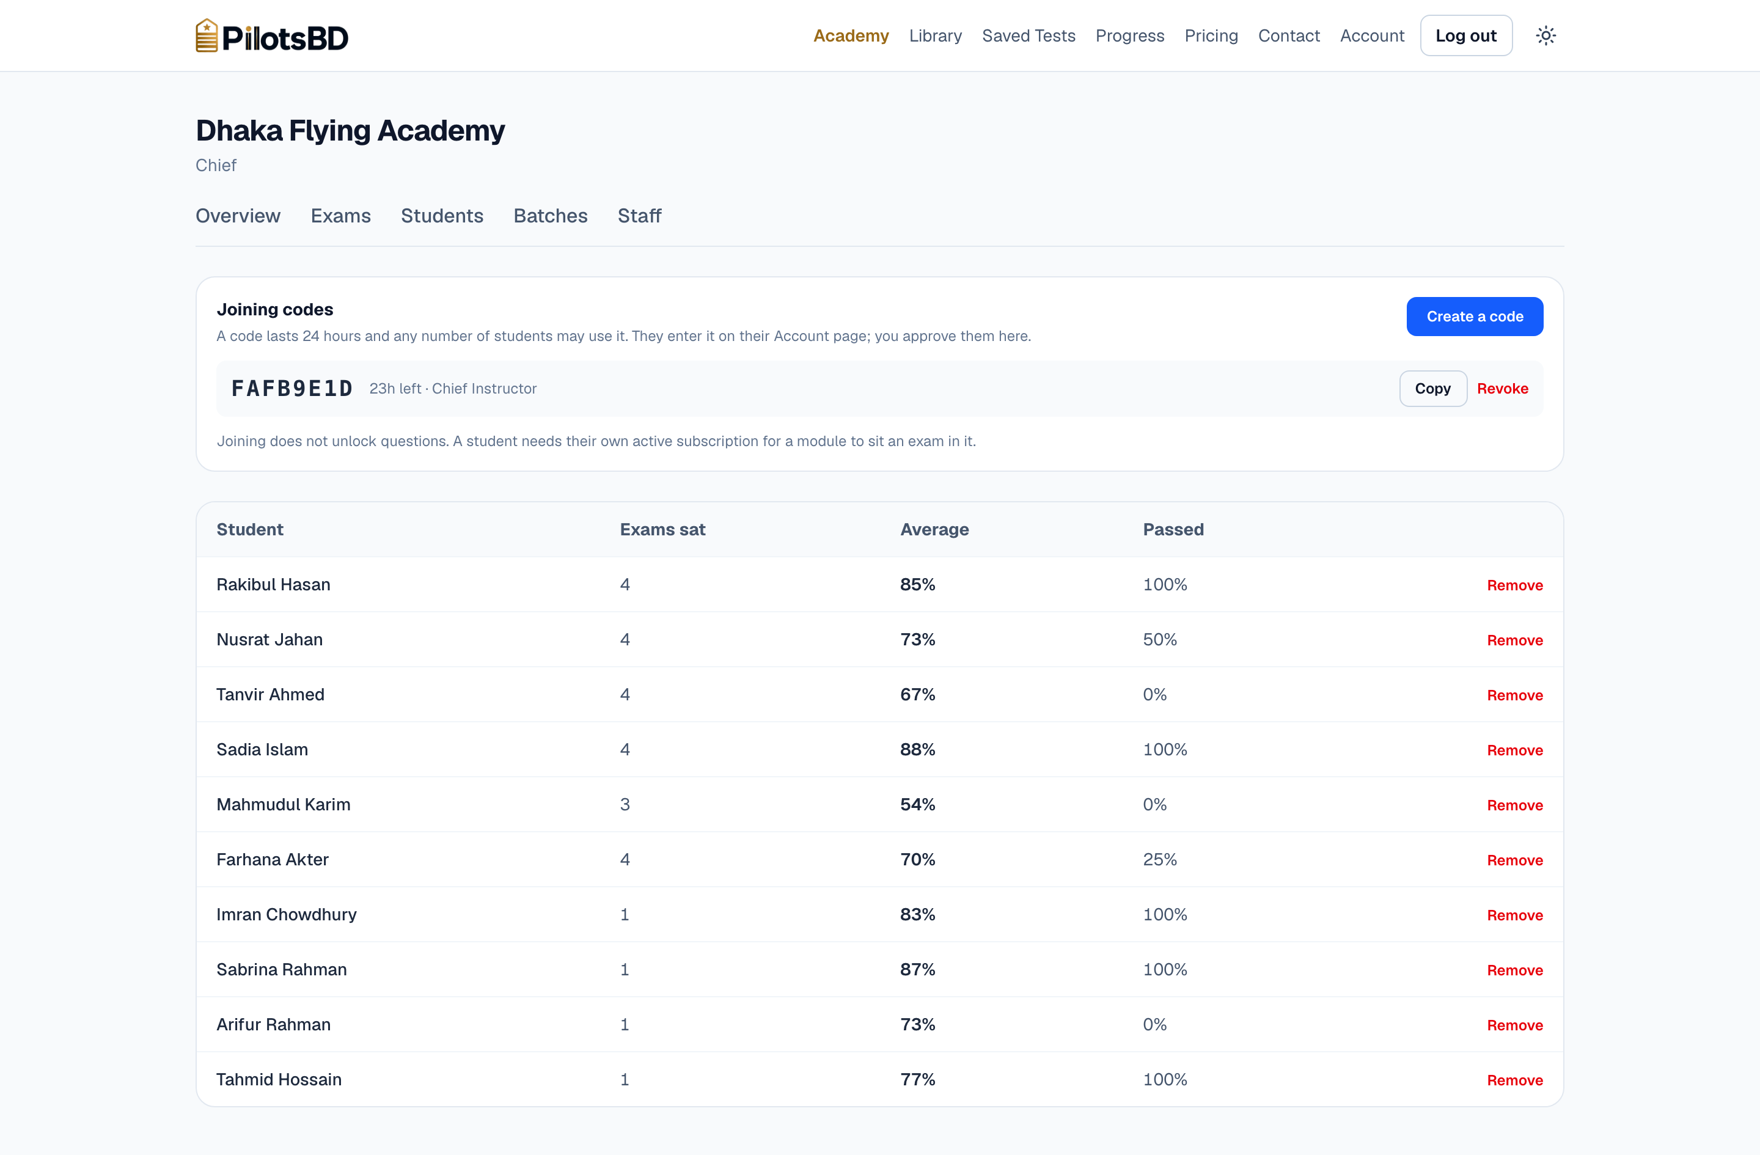The width and height of the screenshot is (1760, 1155).
Task: Remove student Tahmid Hossain
Action: 1514,1080
